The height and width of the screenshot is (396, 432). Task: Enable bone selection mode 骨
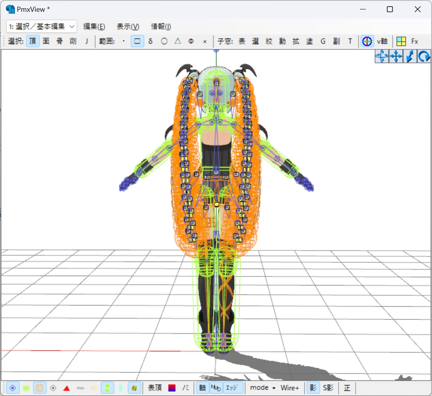(x=60, y=41)
